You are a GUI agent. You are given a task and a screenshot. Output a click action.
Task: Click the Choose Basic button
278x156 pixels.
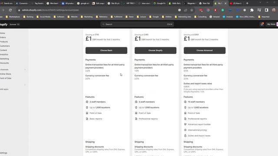(106, 50)
